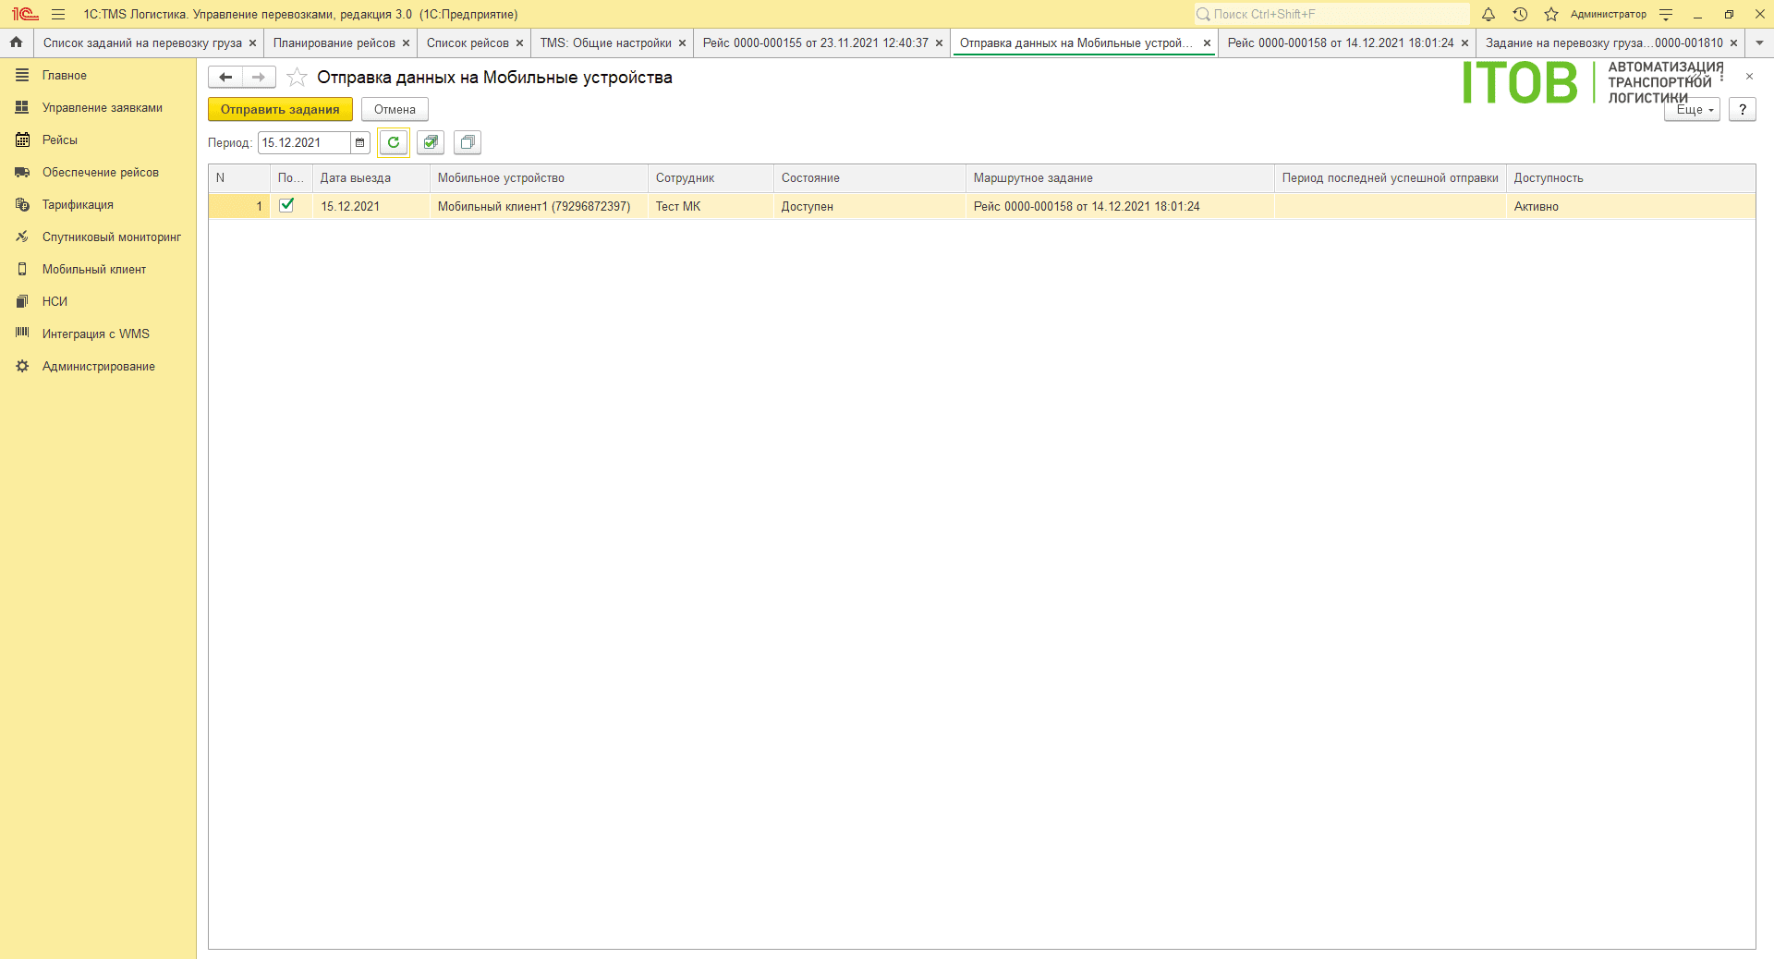Sort by N column header
Viewport: 1774px width, 959px height.
239,178
